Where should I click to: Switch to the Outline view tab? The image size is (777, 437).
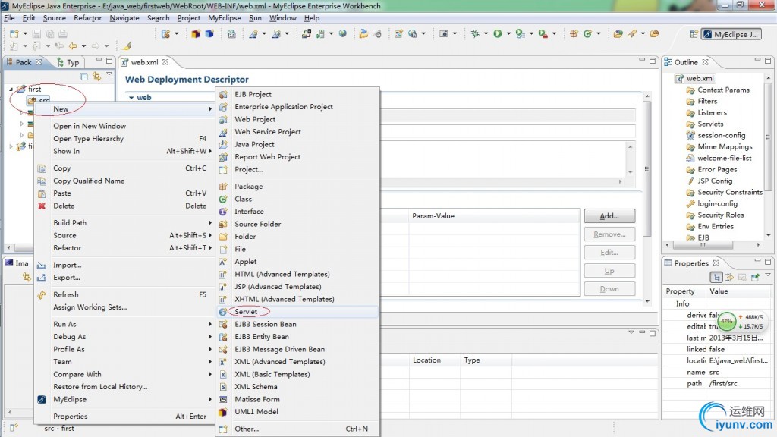pyautogui.click(x=686, y=62)
